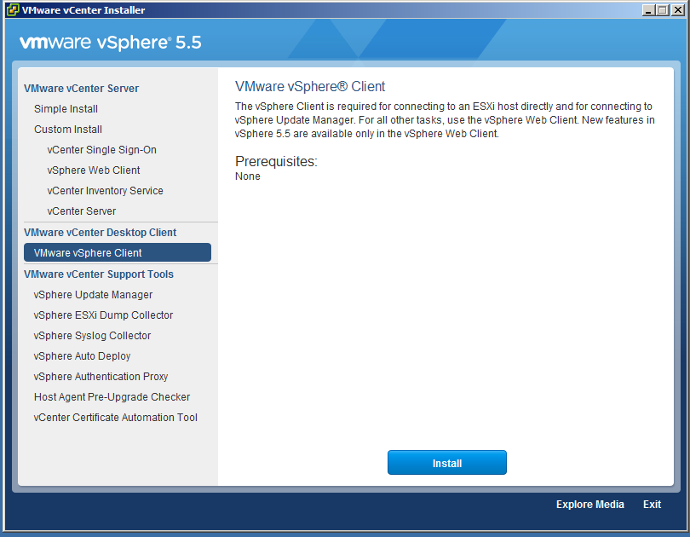
Task: Pick vCenter Server from list
Action: (82, 211)
